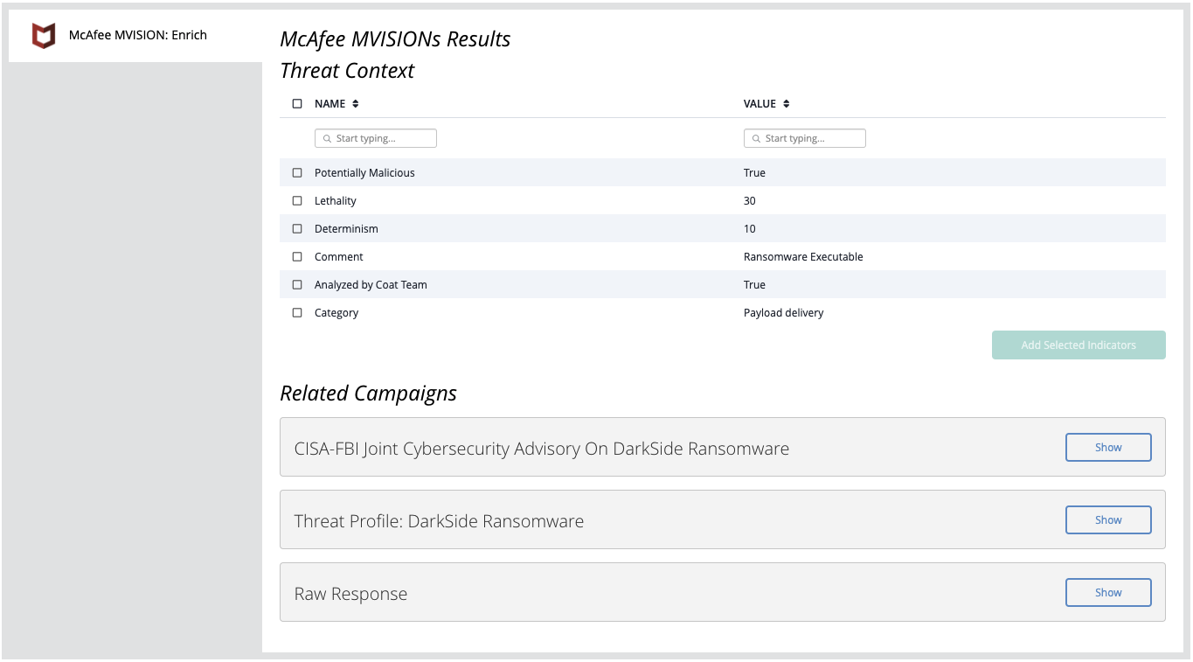
Task: Click the Potentially Malicious name cell
Action: tap(364, 173)
